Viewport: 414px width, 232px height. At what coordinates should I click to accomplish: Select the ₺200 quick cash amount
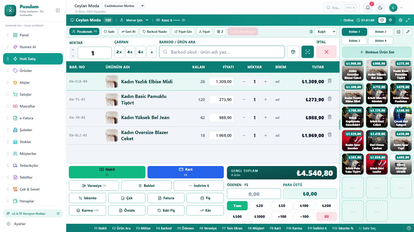pyautogui.click(x=326, y=206)
